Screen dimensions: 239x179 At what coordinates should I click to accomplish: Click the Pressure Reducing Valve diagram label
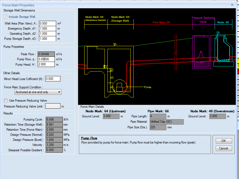[x=203, y=20]
